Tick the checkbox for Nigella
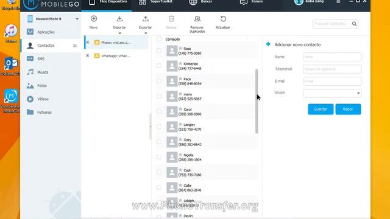 pos(159,157)
